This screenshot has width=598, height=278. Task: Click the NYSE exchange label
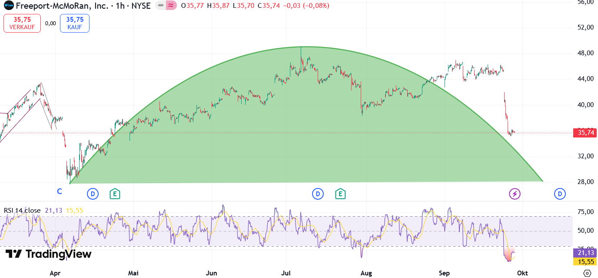coord(140,6)
